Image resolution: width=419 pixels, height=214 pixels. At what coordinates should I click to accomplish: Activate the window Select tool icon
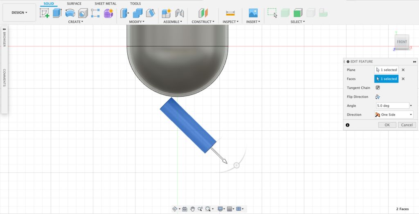(x=272, y=13)
